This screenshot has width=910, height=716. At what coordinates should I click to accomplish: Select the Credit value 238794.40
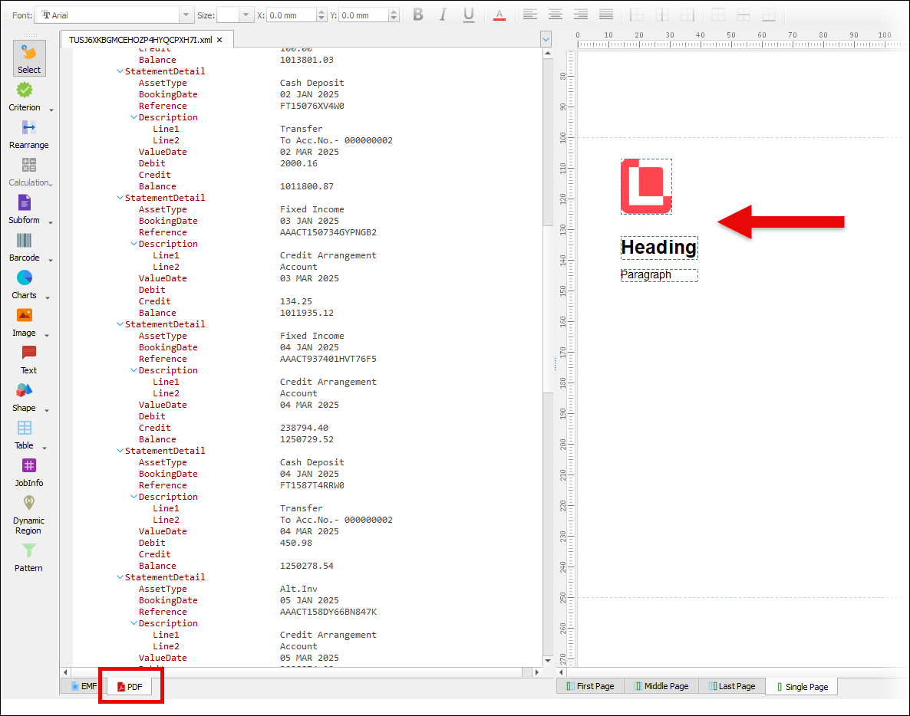coord(304,428)
